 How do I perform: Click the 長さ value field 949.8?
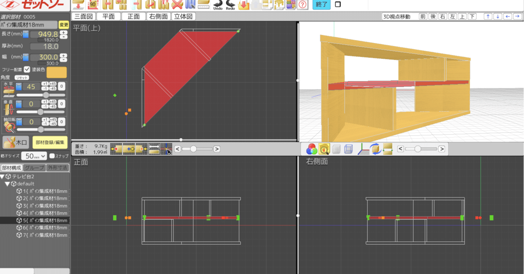(44, 34)
